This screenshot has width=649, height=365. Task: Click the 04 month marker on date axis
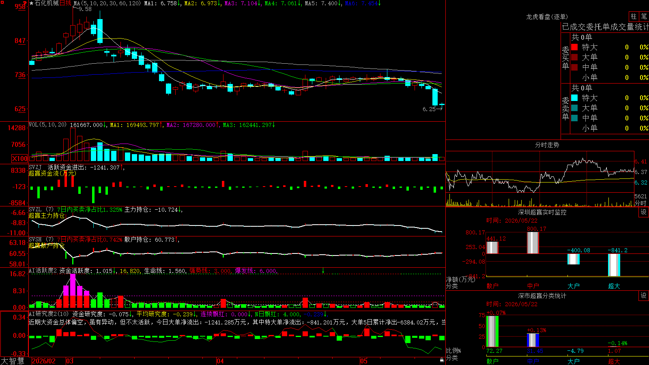pyautogui.click(x=220, y=361)
